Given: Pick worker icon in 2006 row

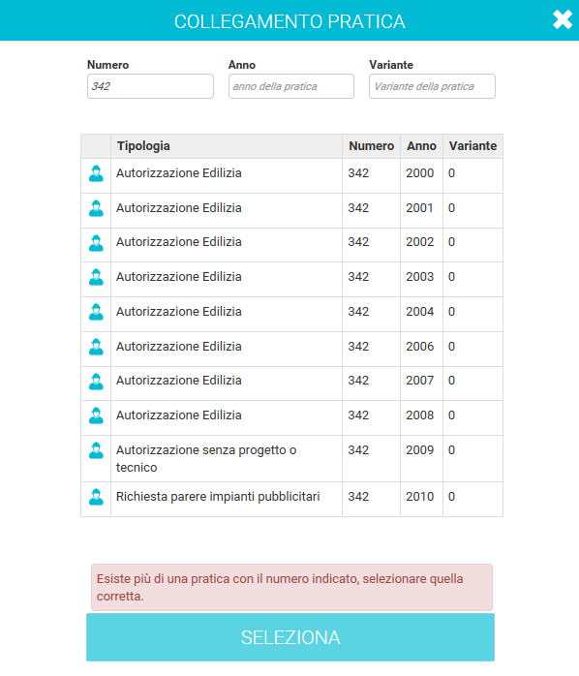Looking at the screenshot, I should pos(96,347).
